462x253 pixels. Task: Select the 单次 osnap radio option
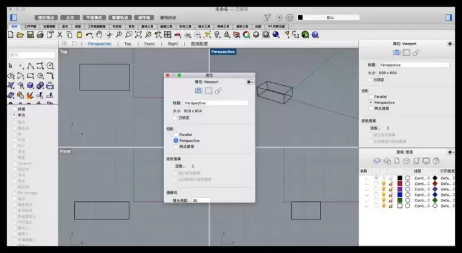14,115
